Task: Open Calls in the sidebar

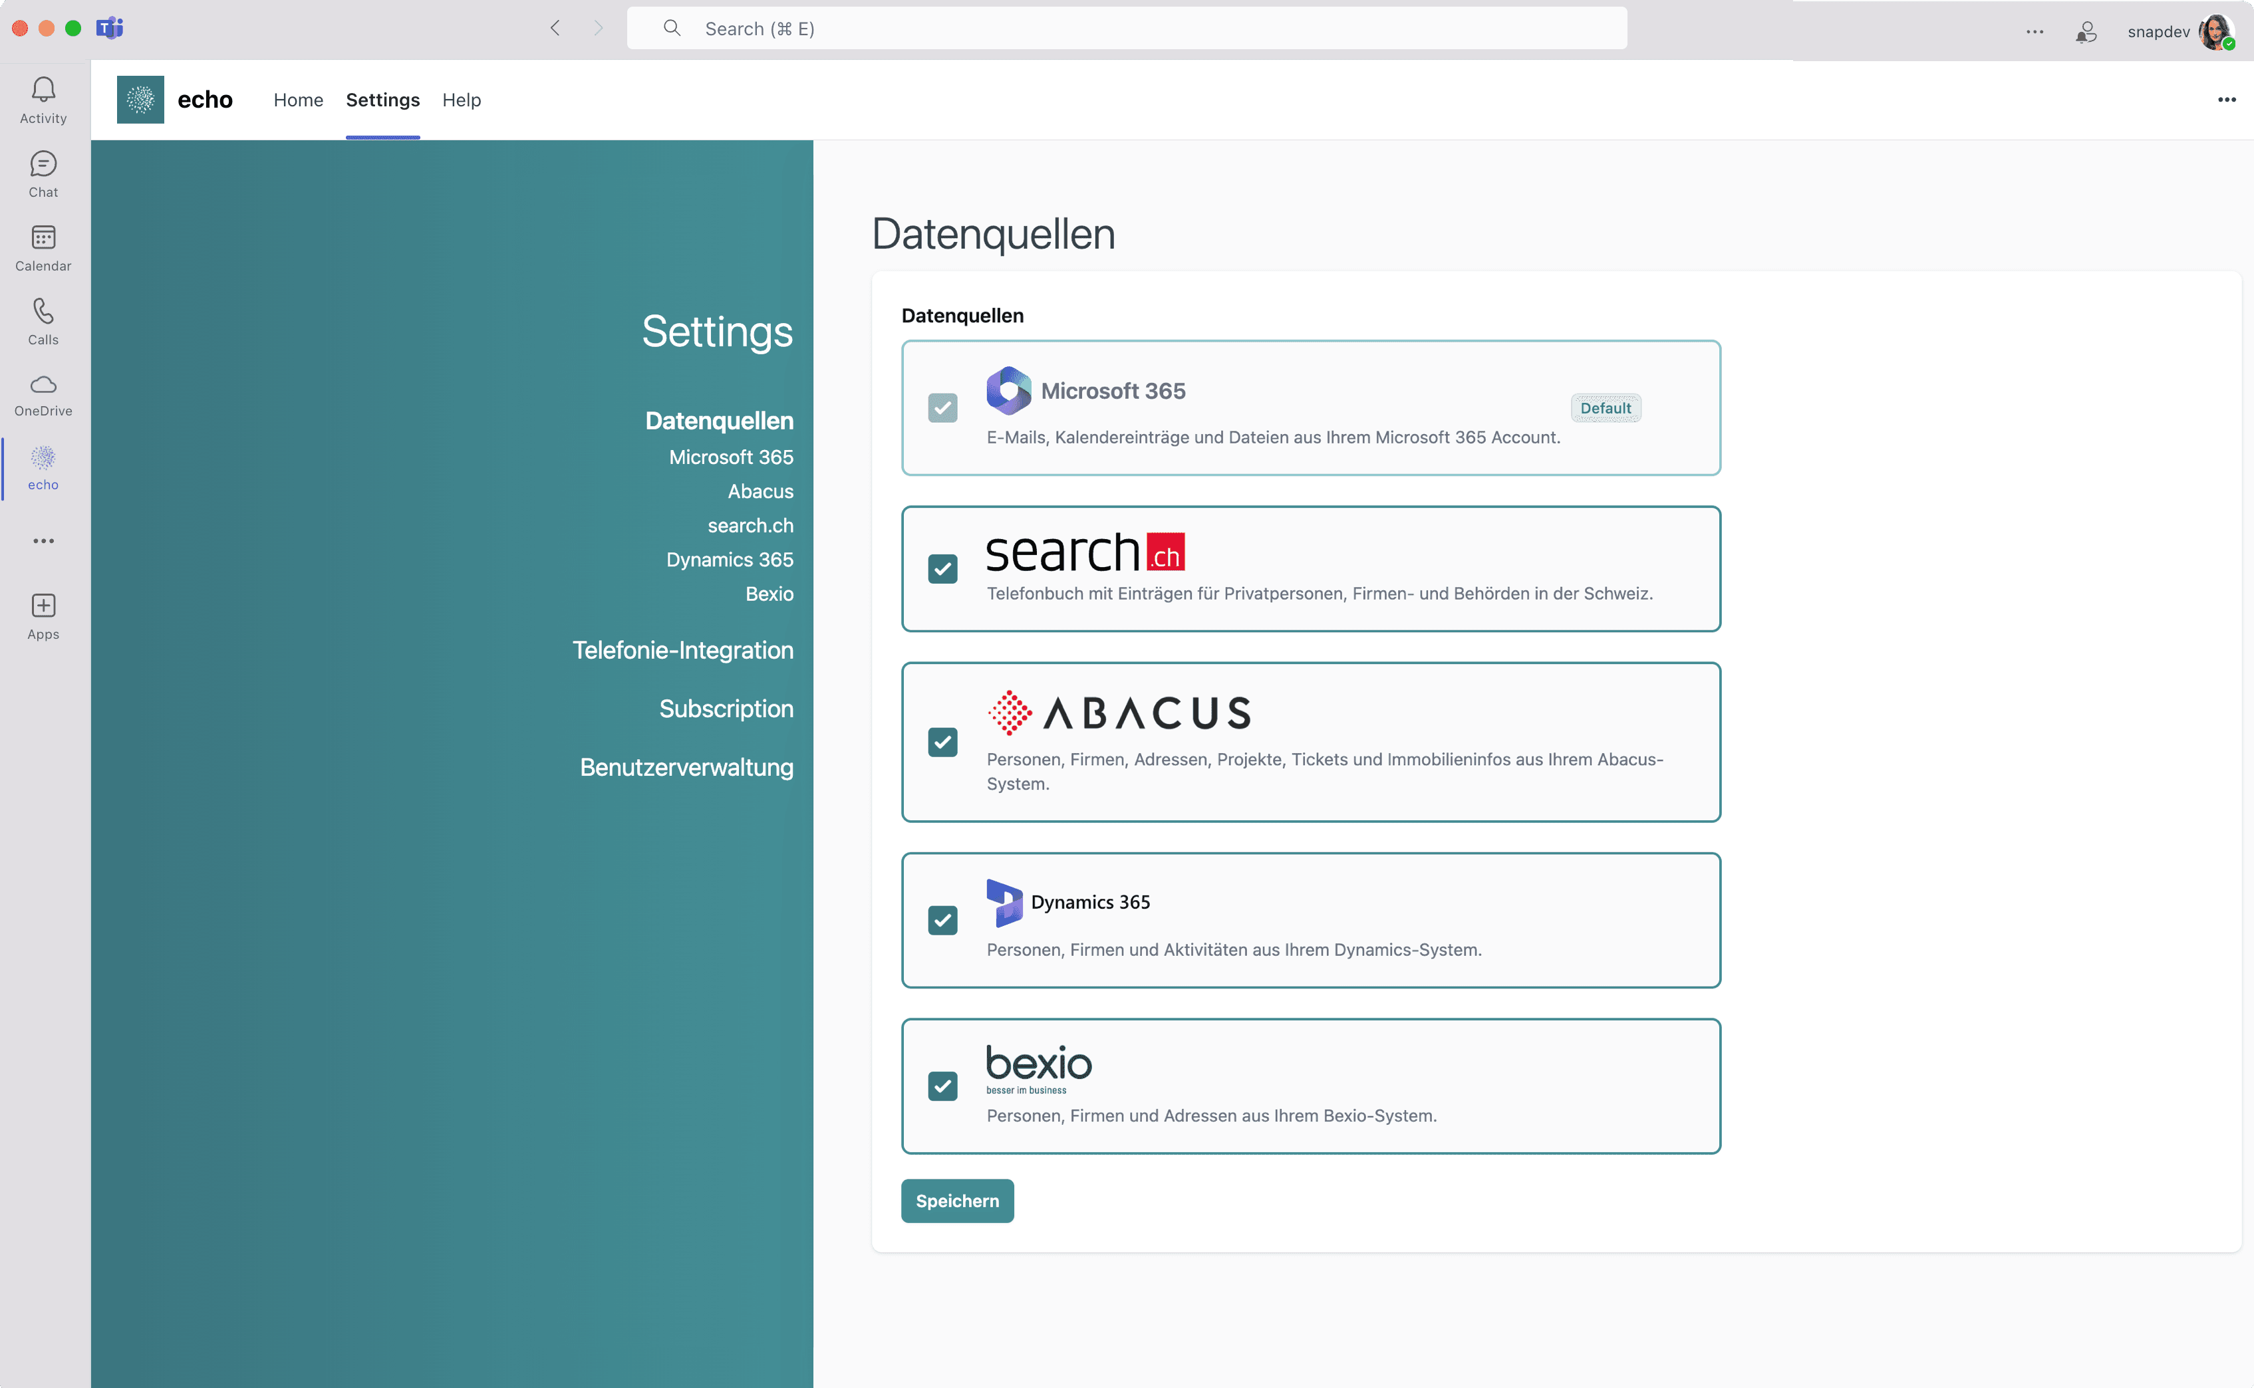Action: coord(43,321)
